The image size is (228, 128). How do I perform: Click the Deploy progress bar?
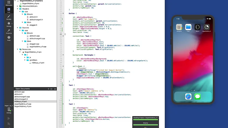(146, 125)
